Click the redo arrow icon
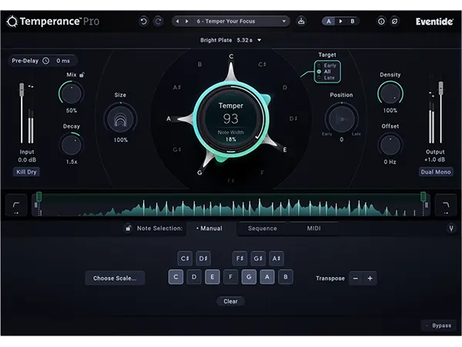462x347 pixels. pyautogui.click(x=159, y=22)
